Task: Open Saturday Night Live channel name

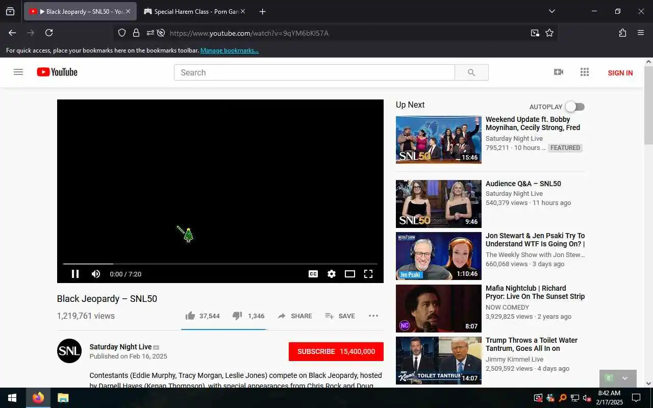Action: click(120, 347)
